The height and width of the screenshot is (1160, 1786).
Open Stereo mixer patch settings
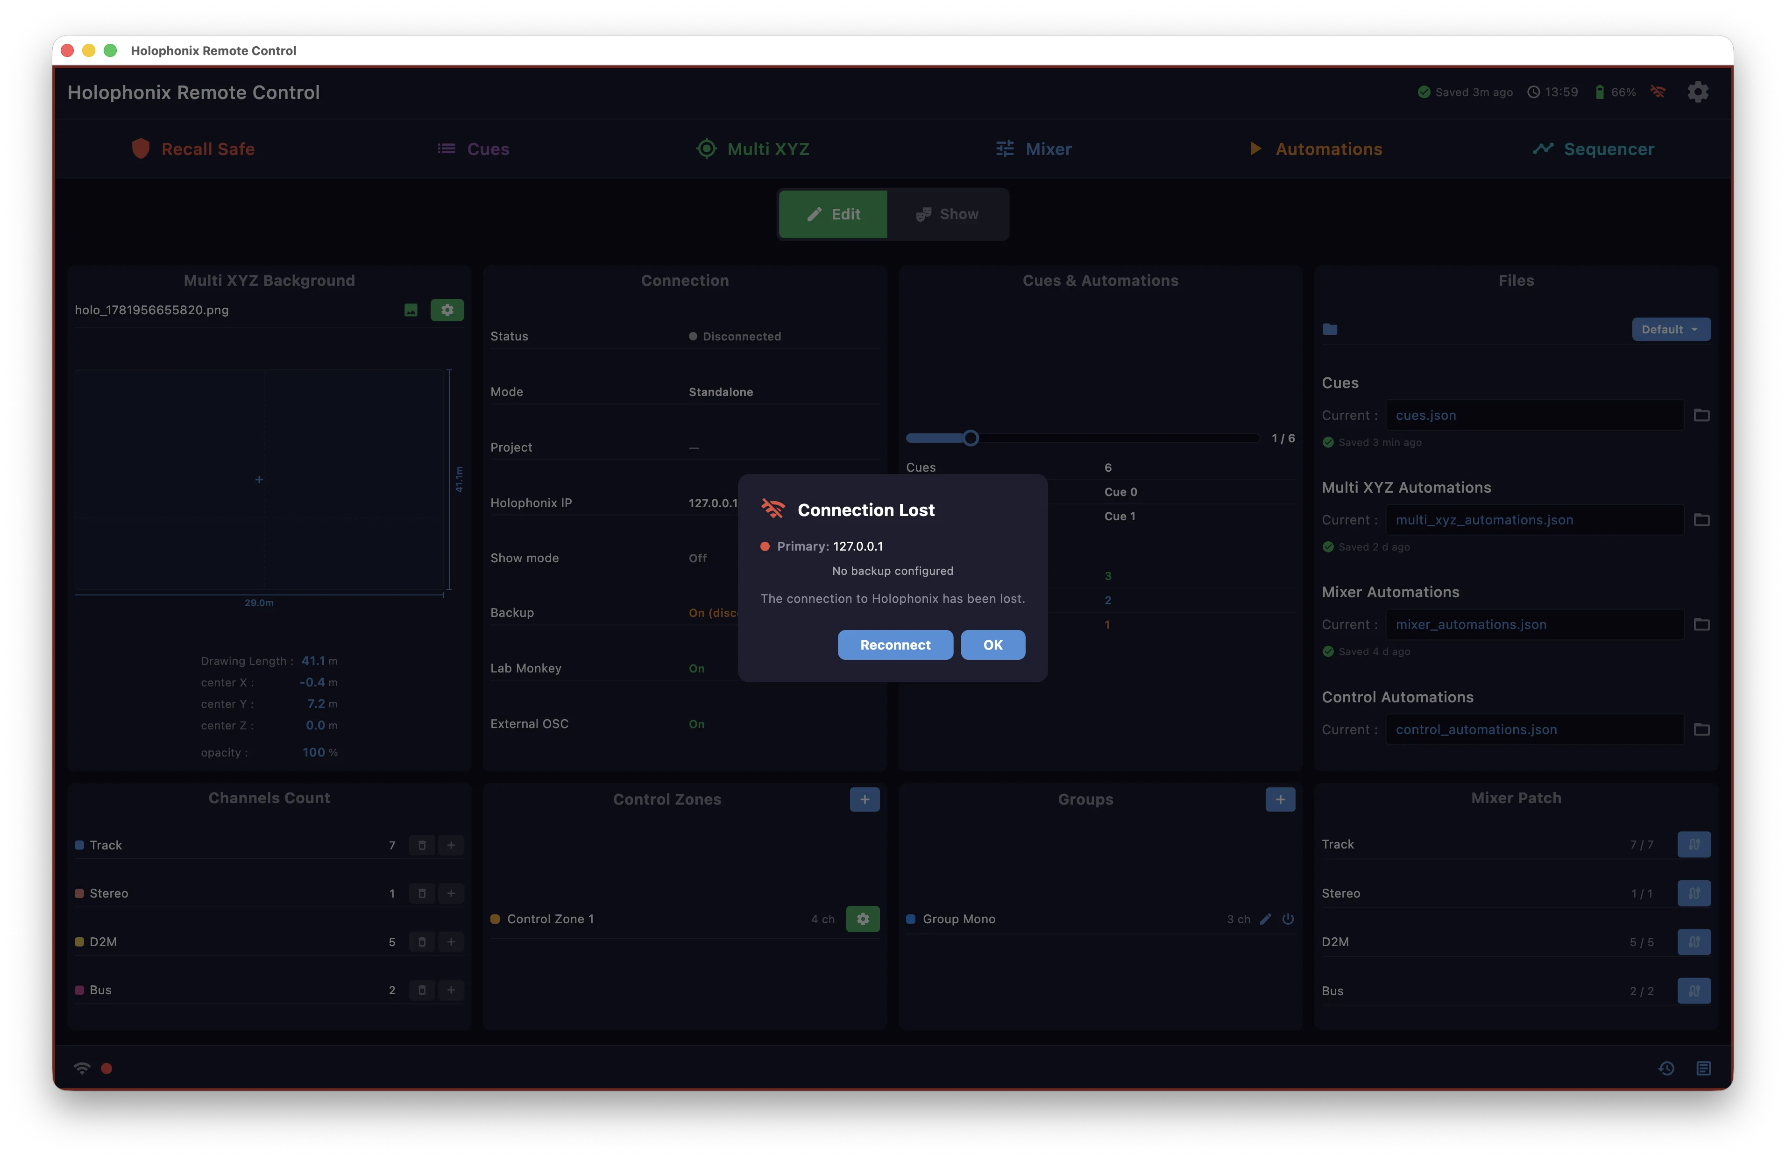pyautogui.click(x=1694, y=894)
